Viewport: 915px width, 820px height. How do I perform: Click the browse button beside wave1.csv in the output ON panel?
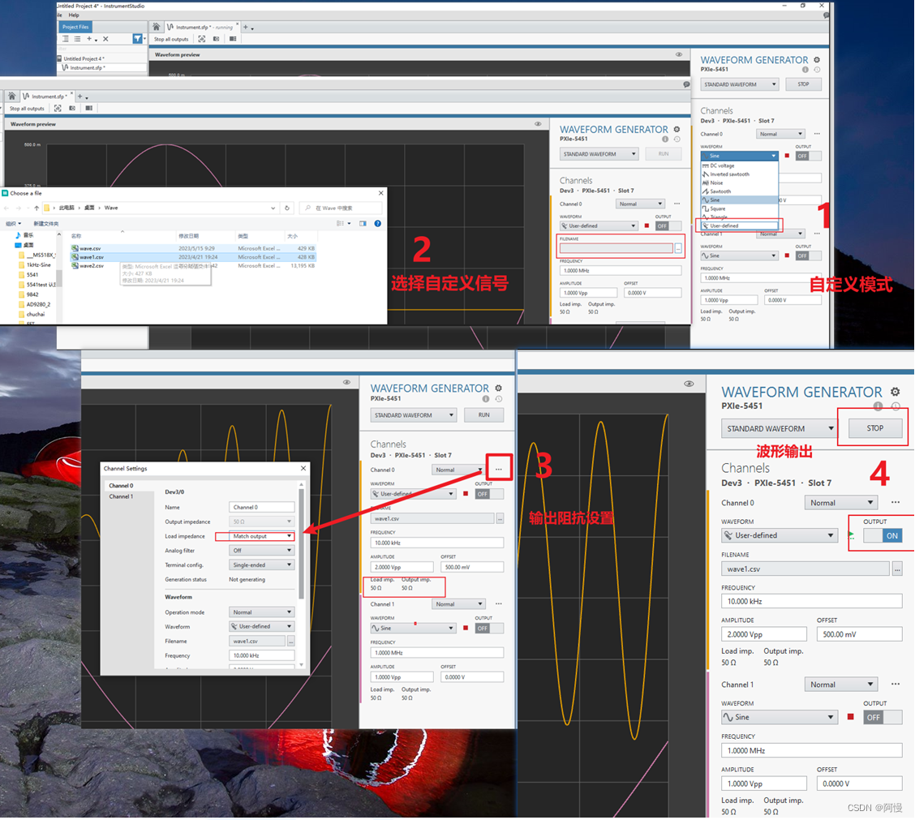coord(897,569)
